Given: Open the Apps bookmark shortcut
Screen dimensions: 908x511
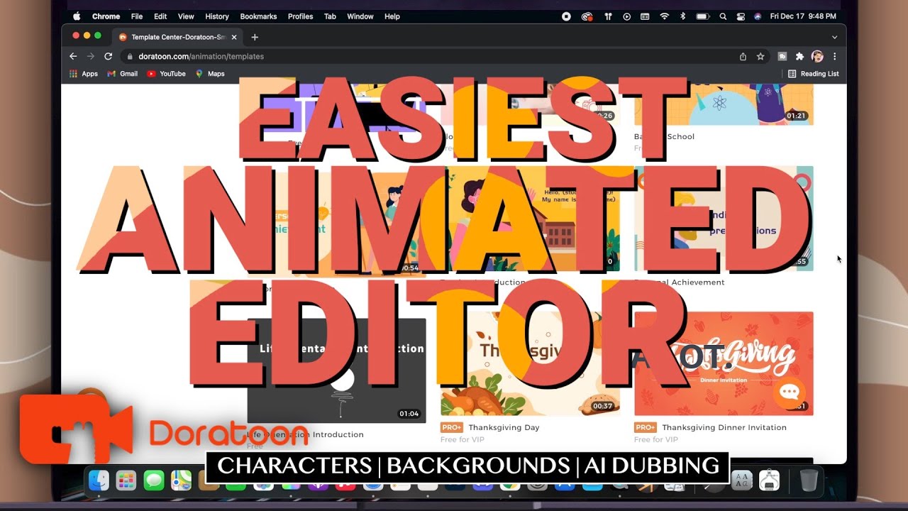Looking at the screenshot, I should 84,74.
